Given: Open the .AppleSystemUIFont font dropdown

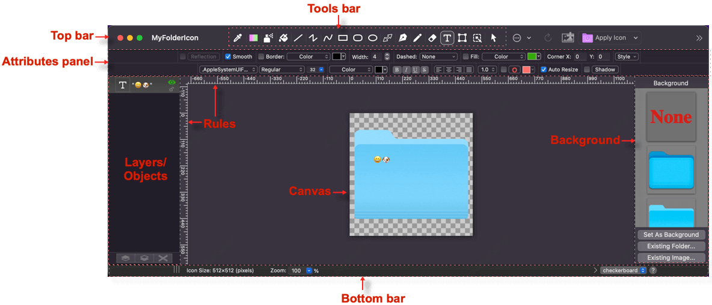Looking at the screenshot, I should tap(229, 70).
